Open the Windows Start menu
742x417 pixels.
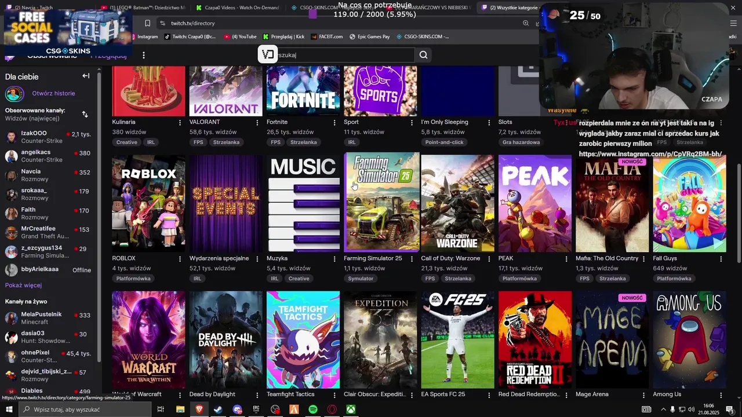pyautogui.click(x=9, y=409)
